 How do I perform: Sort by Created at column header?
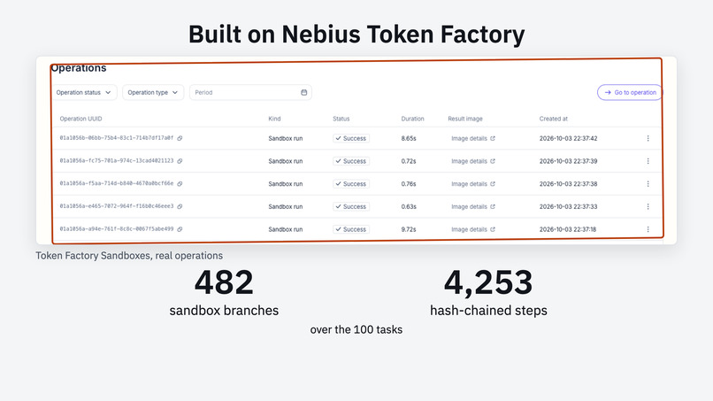pos(554,119)
